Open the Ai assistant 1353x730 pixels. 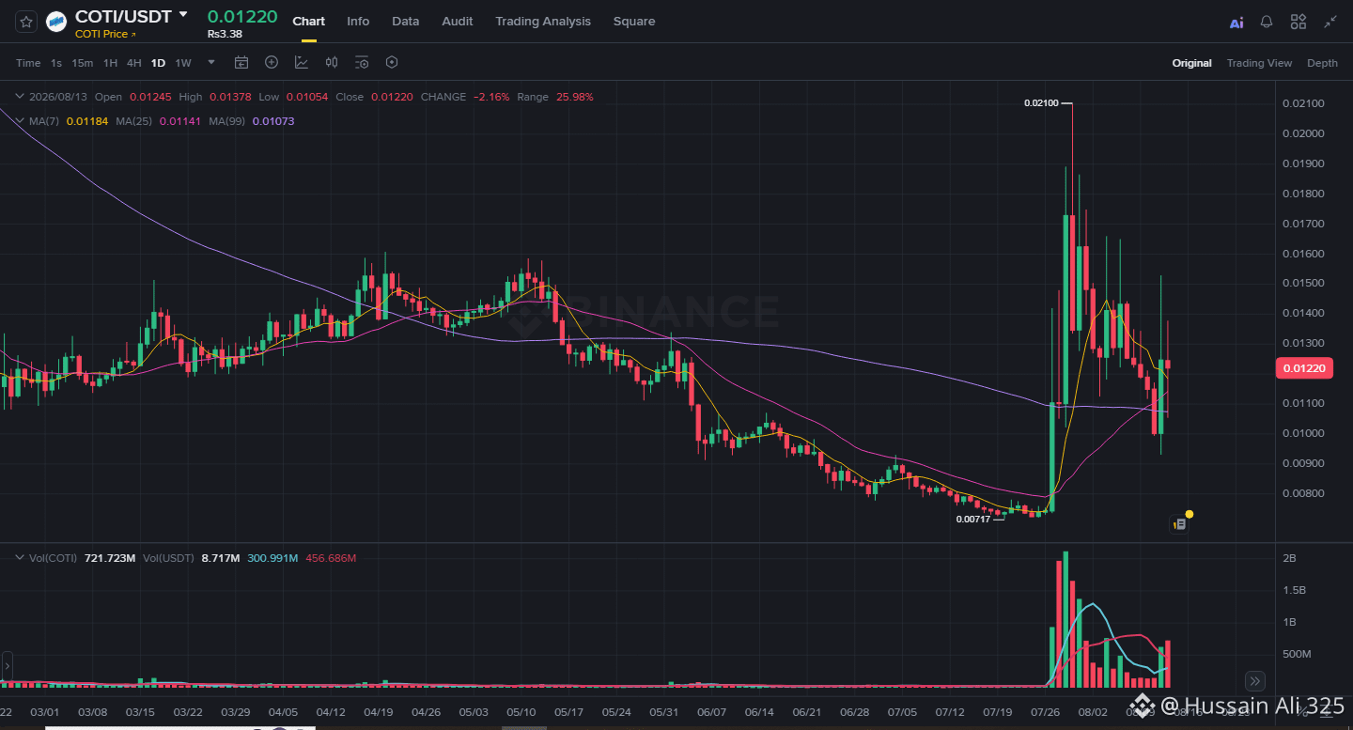point(1236,23)
